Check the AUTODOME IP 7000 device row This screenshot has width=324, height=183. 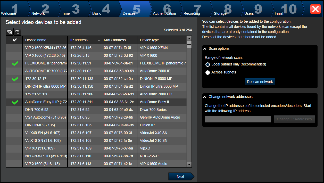(14, 71)
